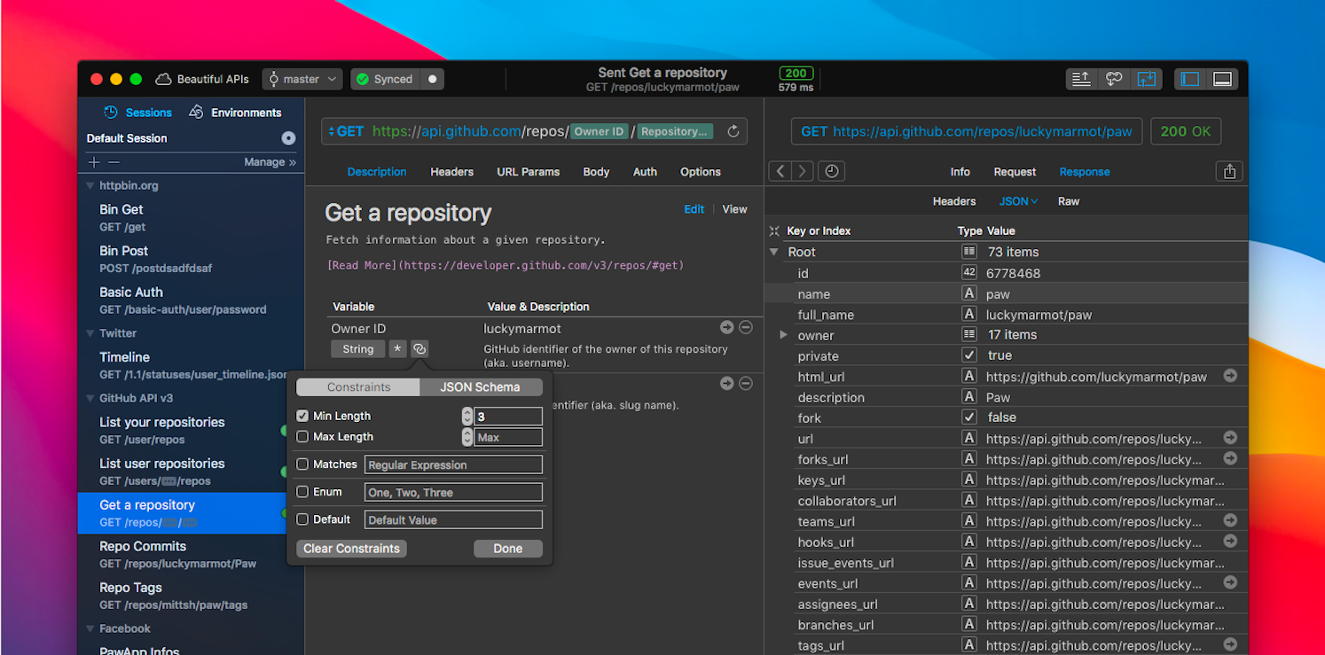Go back with the left arrow in response panel
Image resolution: width=1325 pixels, height=655 pixels.
[x=780, y=172]
